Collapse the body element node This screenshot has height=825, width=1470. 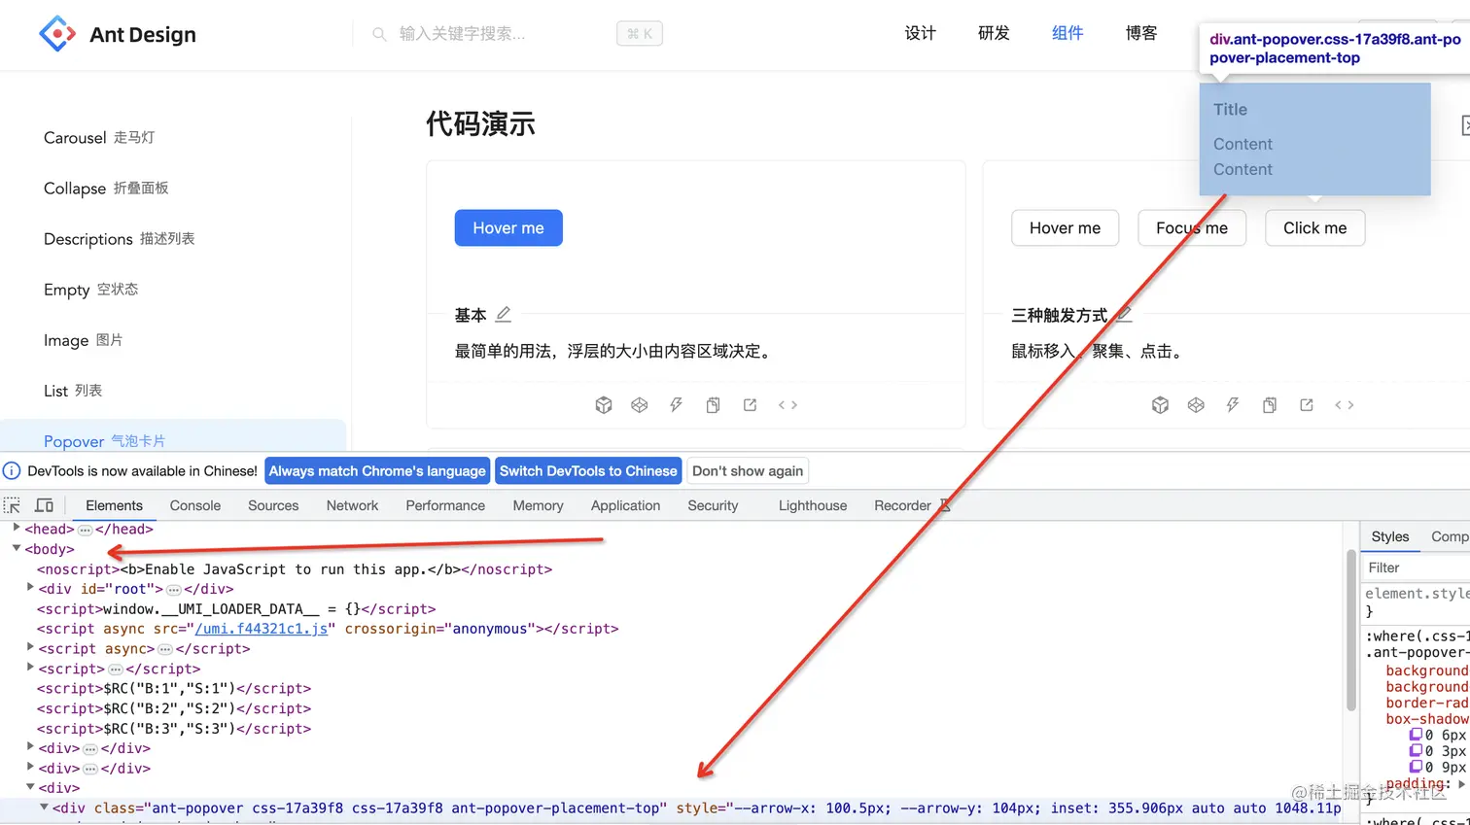(17, 548)
